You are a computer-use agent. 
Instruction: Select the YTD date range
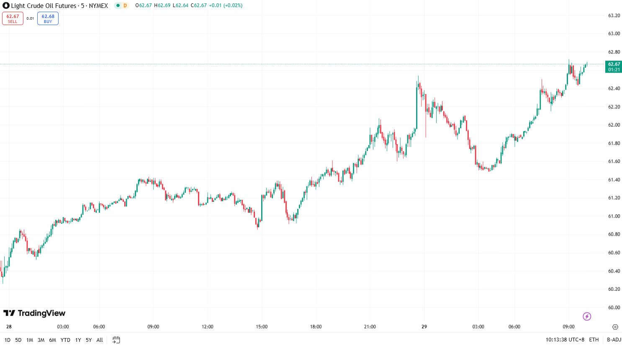pos(65,340)
